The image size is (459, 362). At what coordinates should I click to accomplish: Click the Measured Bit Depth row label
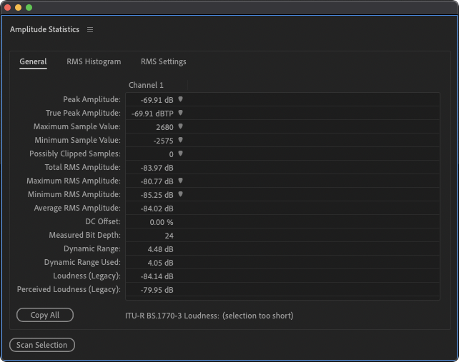tap(84, 235)
